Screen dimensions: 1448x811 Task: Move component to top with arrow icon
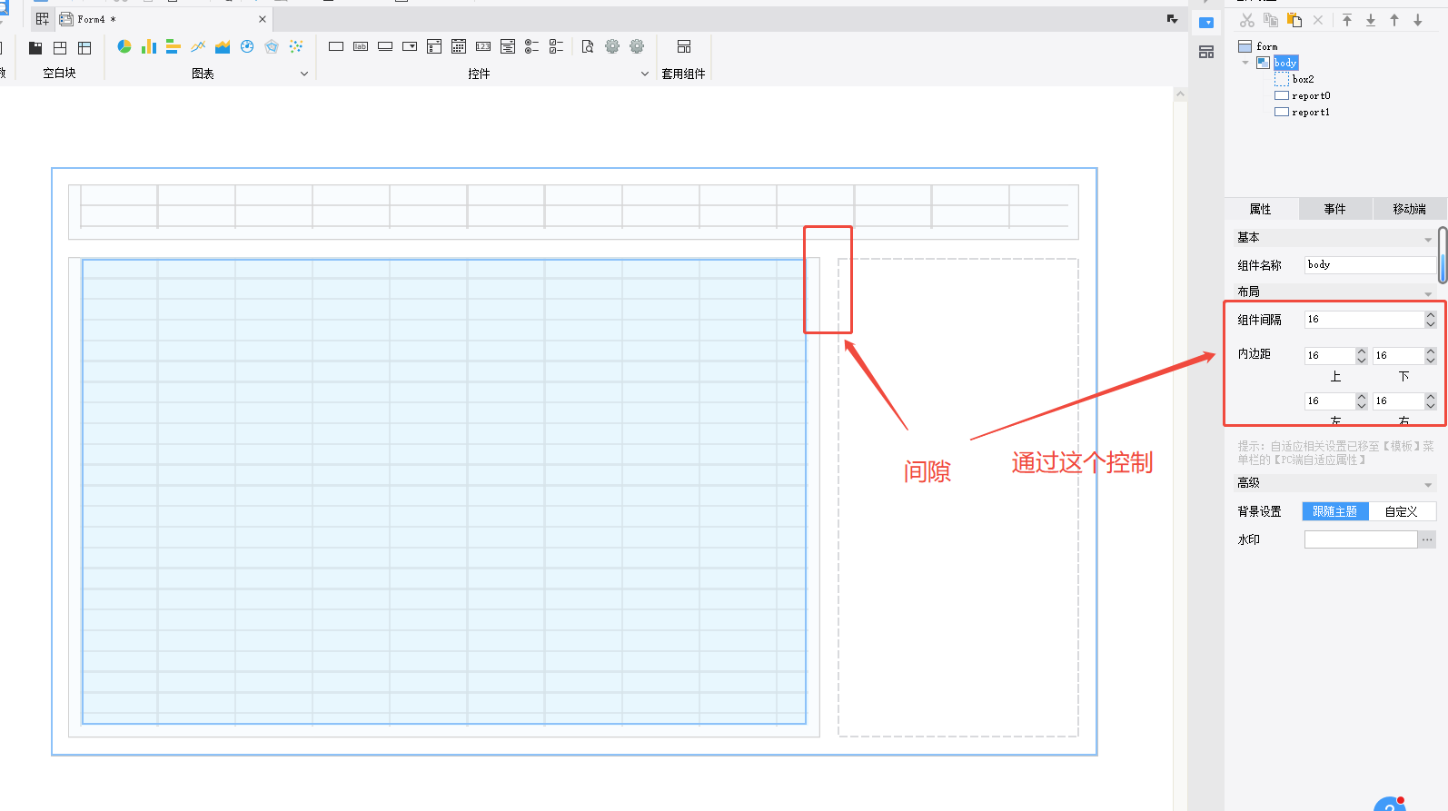pyautogui.click(x=1347, y=20)
